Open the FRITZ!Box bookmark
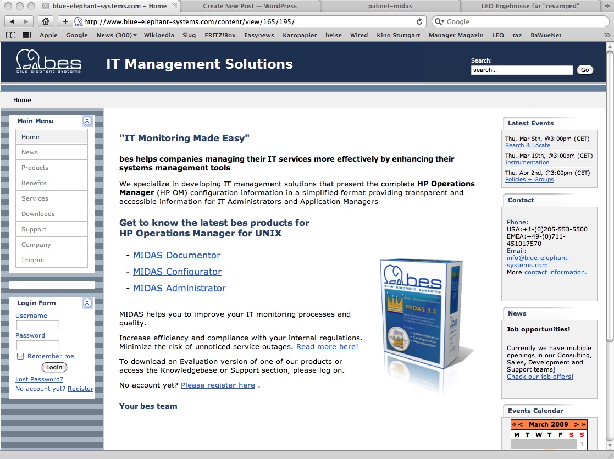Screen dimensions: 614x459 [220, 35]
